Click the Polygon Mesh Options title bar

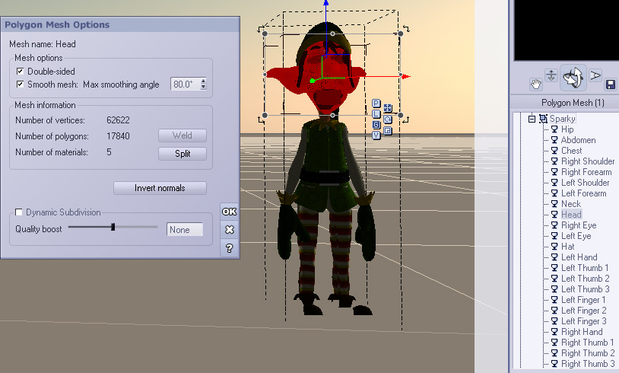point(120,24)
